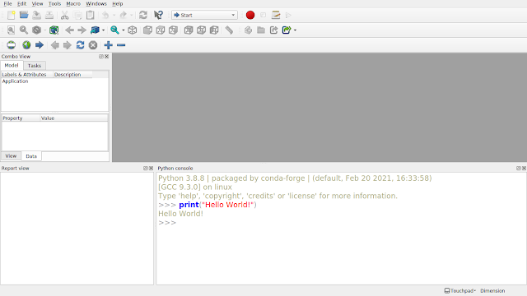Image resolution: width=527 pixels, height=296 pixels.
Task: Float the Report view panel
Action: [146, 168]
